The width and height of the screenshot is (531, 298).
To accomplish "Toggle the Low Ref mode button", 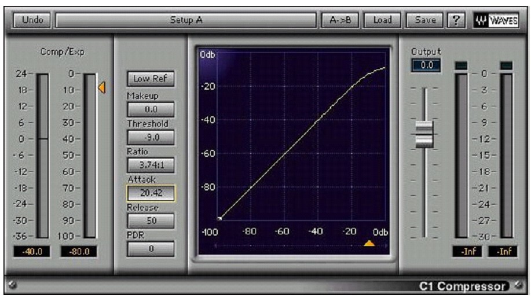I will [x=150, y=79].
